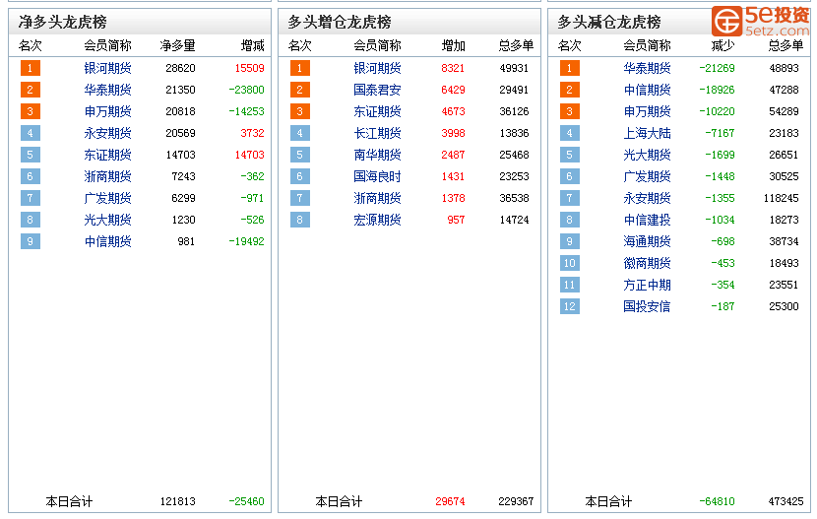Click value -23800 for 华泰期货
Image resolution: width=817 pixels, height=519 pixels.
pyautogui.click(x=246, y=90)
